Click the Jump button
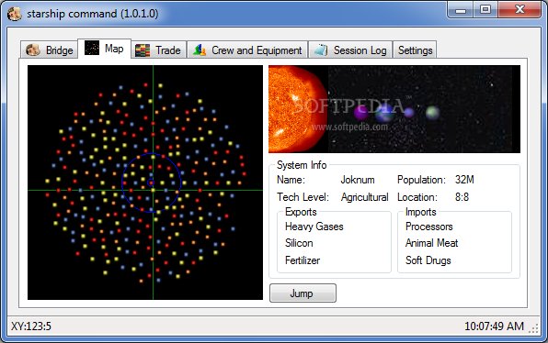The image size is (548, 343). pos(303,293)
